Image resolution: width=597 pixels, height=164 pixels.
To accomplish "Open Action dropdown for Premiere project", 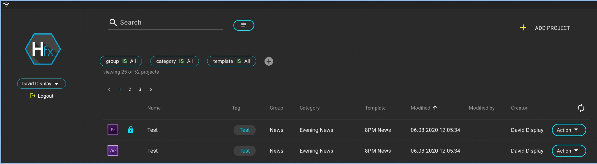I will pos(569,130).
